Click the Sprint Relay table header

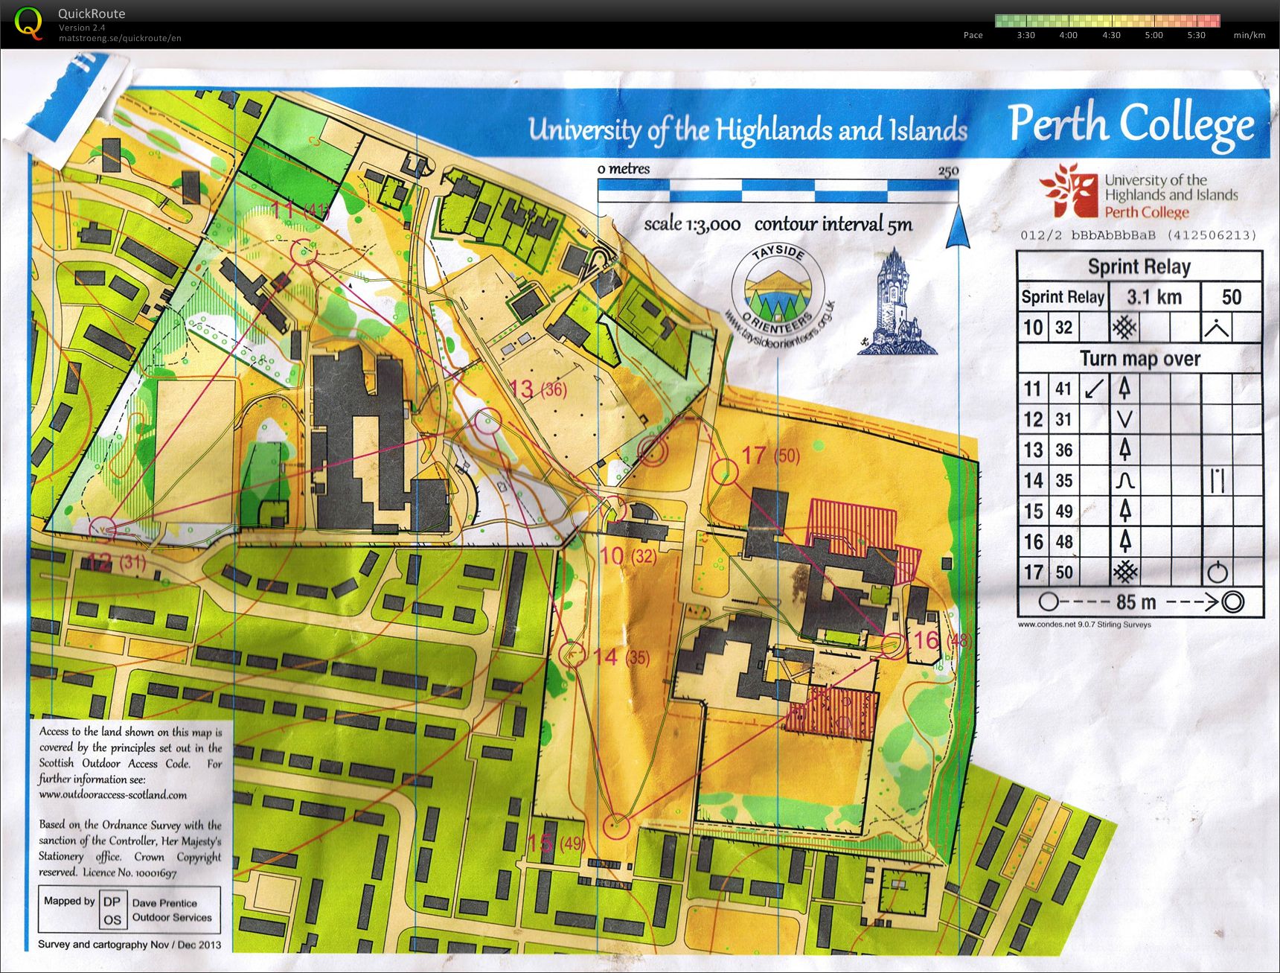coord(1139,267)
